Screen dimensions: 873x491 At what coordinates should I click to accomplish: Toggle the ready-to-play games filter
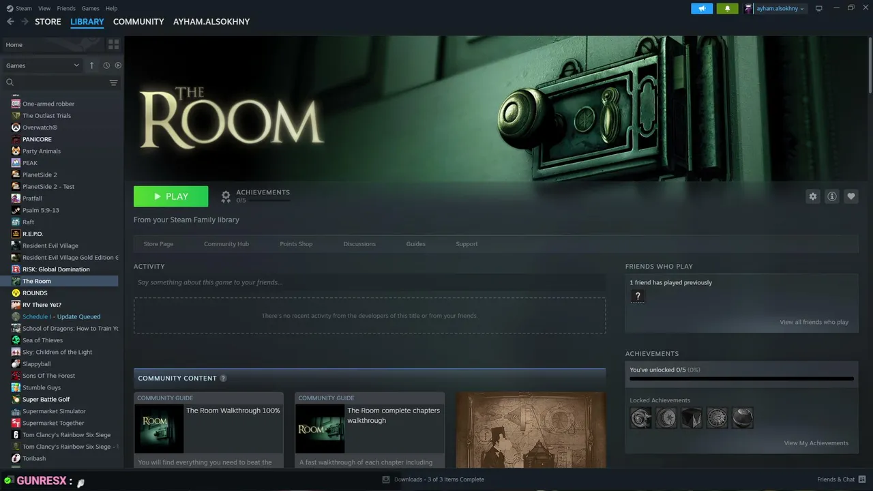coord(118,65)
